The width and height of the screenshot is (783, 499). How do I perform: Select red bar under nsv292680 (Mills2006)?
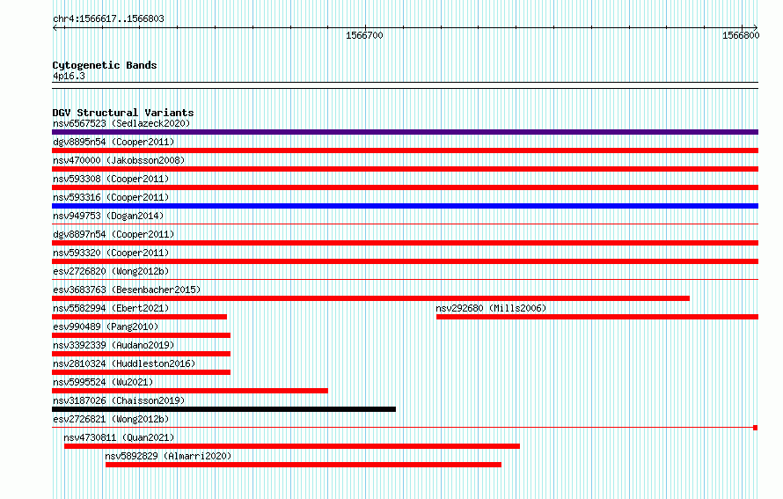tap(597, 317)
